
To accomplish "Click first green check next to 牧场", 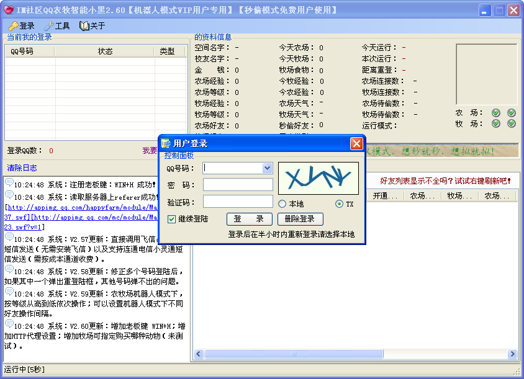I will (496, 124).
